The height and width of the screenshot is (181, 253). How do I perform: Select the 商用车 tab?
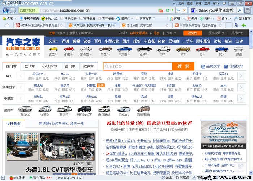tap(70, 66)
